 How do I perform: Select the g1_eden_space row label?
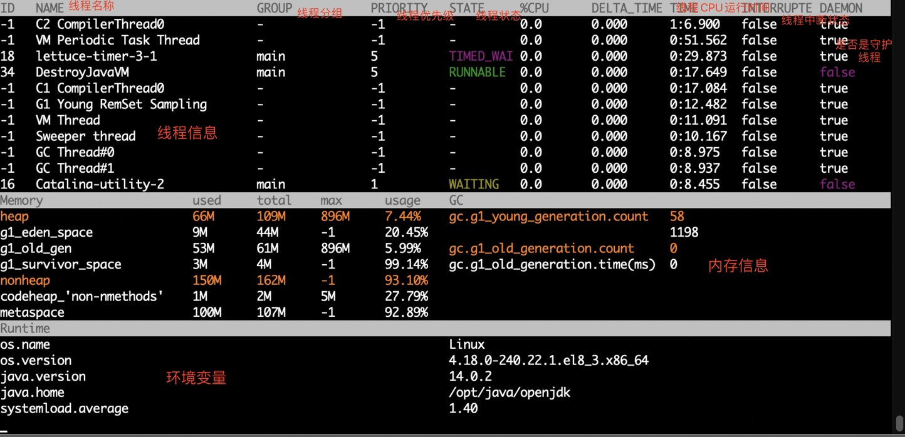[46, 232]
